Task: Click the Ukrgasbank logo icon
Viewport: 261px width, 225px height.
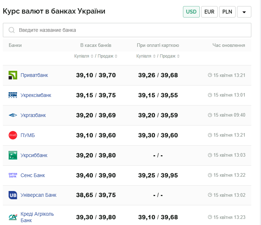Action: pos(13,115)
